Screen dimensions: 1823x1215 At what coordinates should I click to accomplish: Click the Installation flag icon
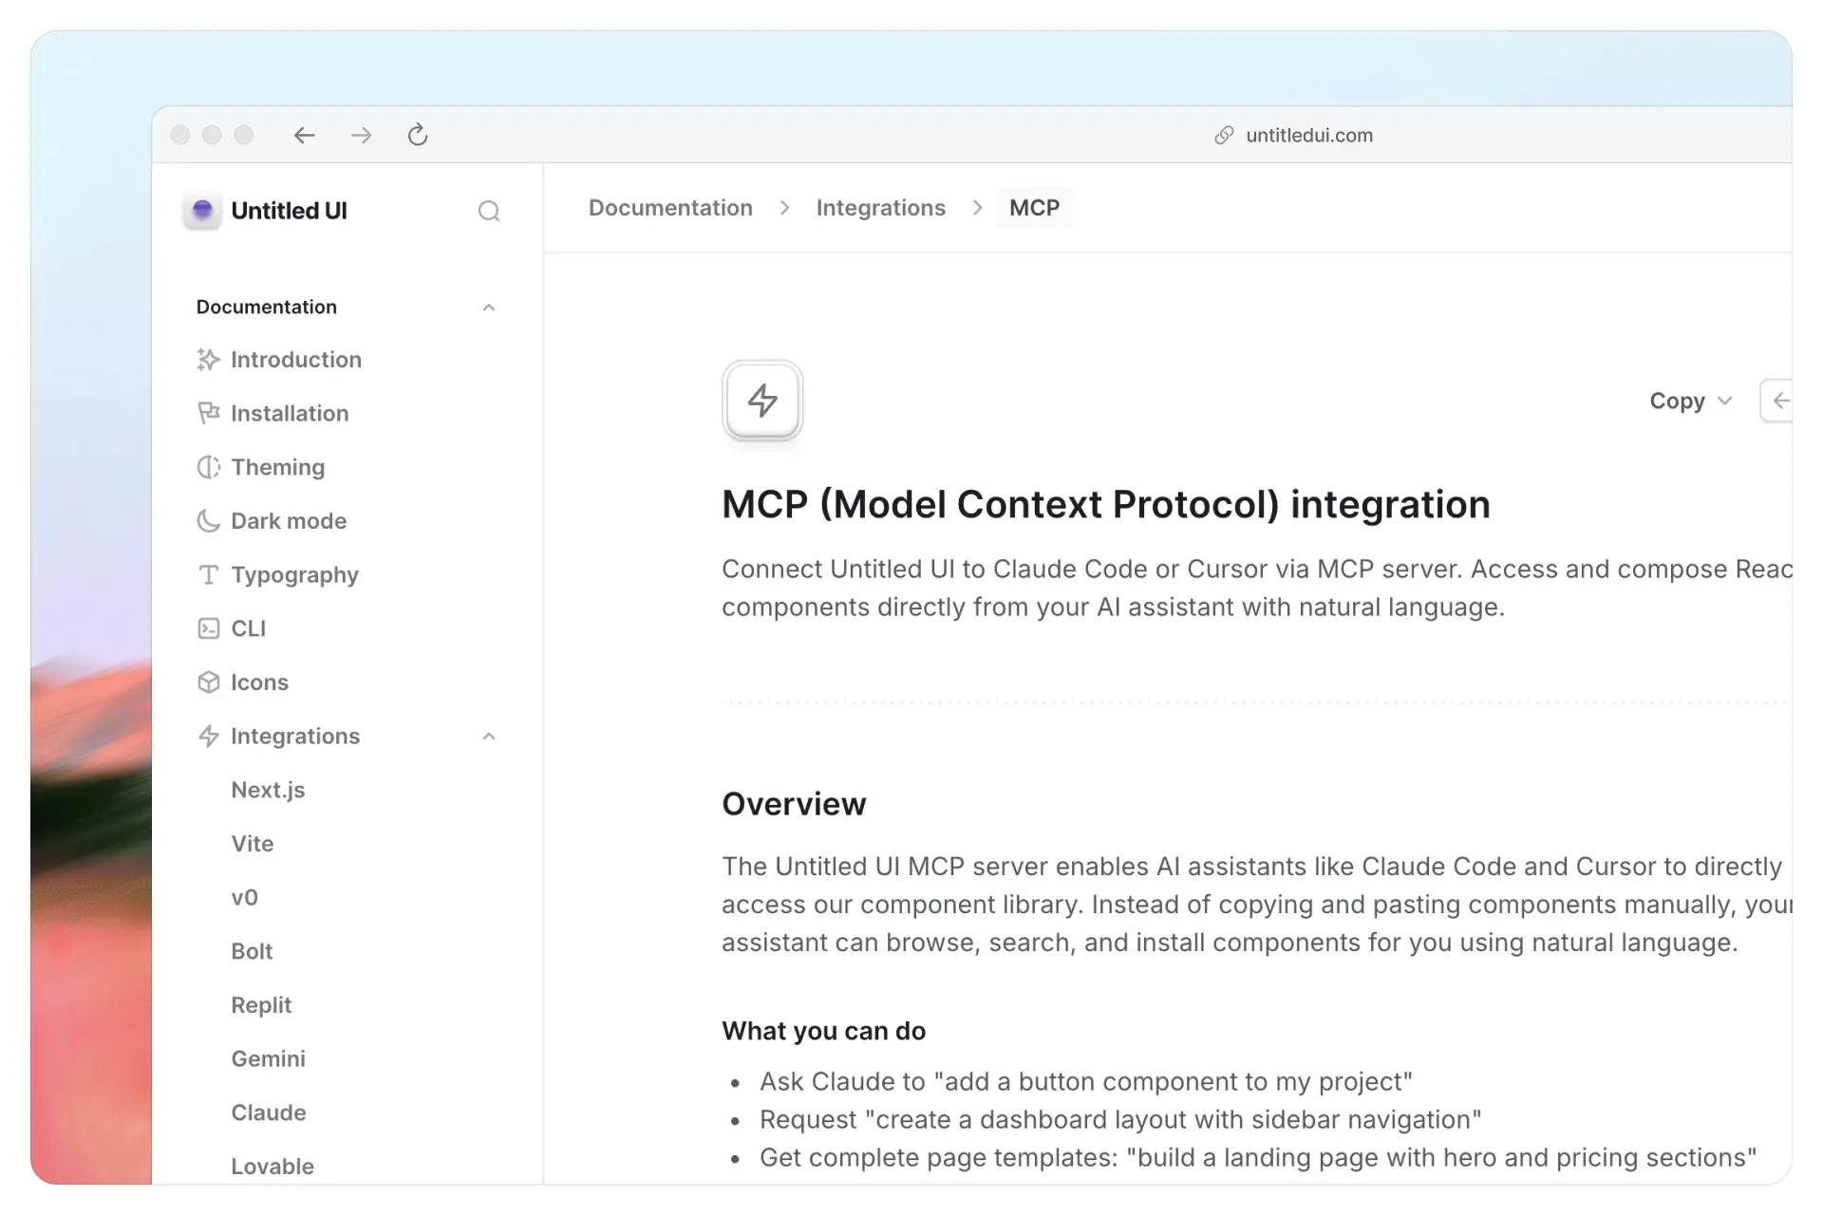[210, 413]
